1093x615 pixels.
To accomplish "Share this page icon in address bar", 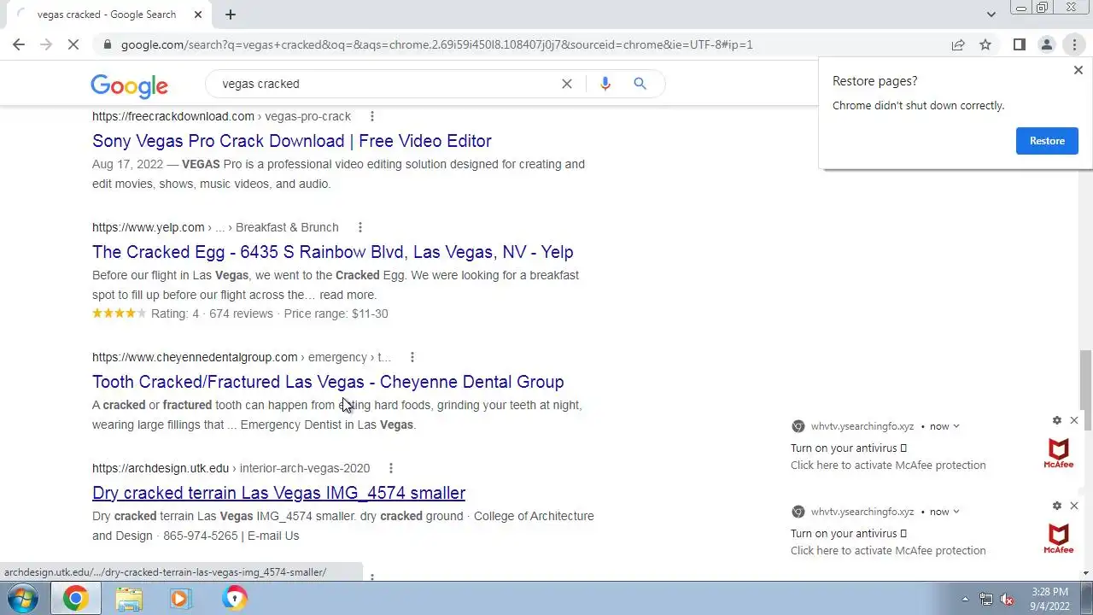I will pos(958,44).
